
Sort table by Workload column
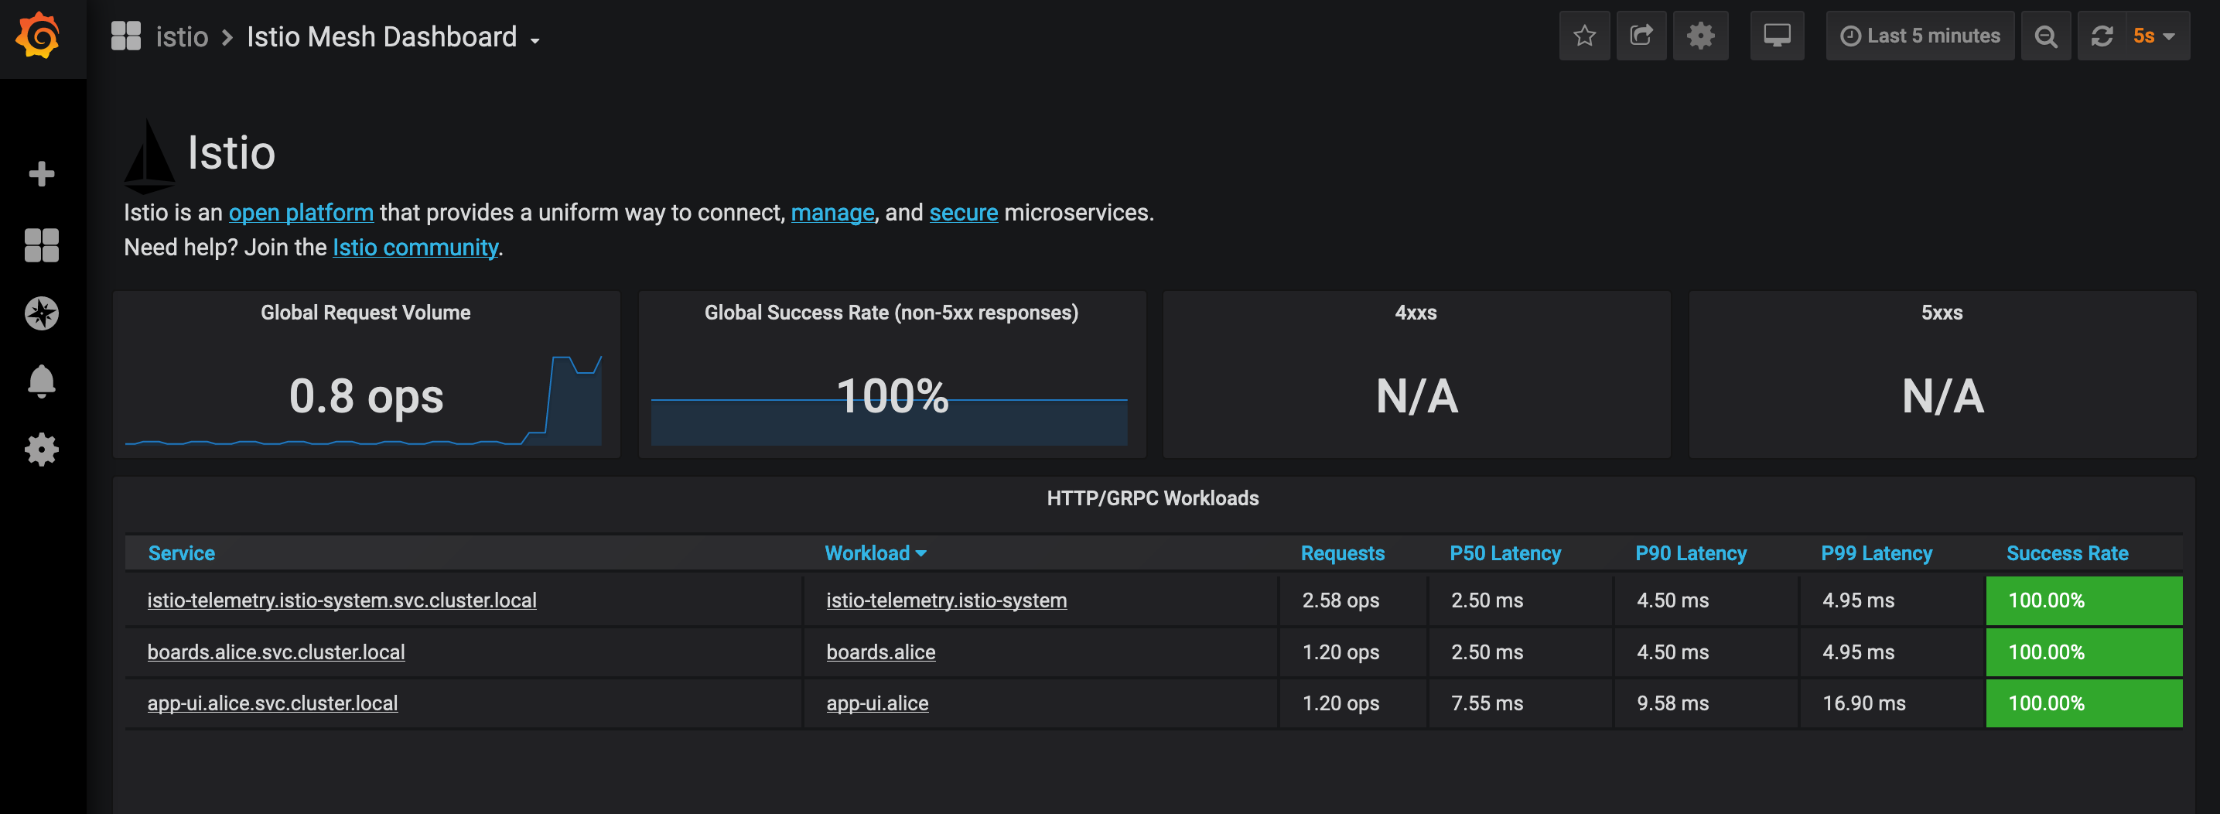(875, 552)
